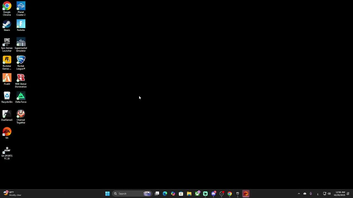
Task: Select the Delta Force desktop icon
Action: [x=21, y=97]
